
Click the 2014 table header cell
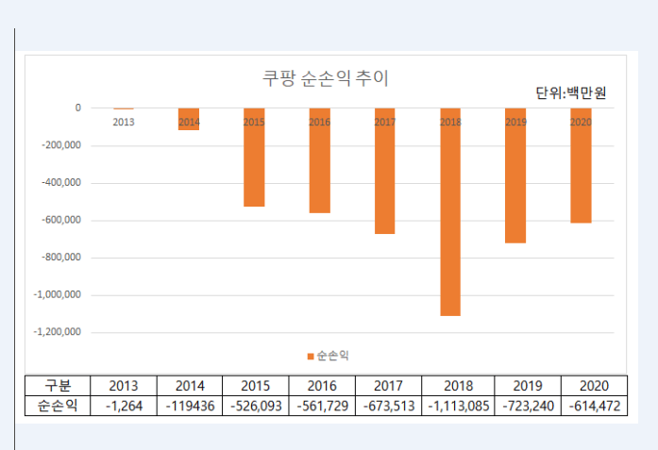[x=190, y=386]
